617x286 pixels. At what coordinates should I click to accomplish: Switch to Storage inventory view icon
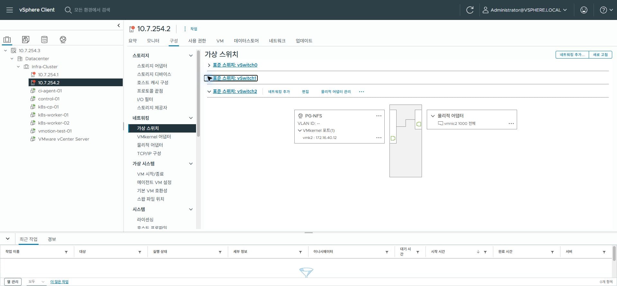pyautogui.click(x=44, y=40)
